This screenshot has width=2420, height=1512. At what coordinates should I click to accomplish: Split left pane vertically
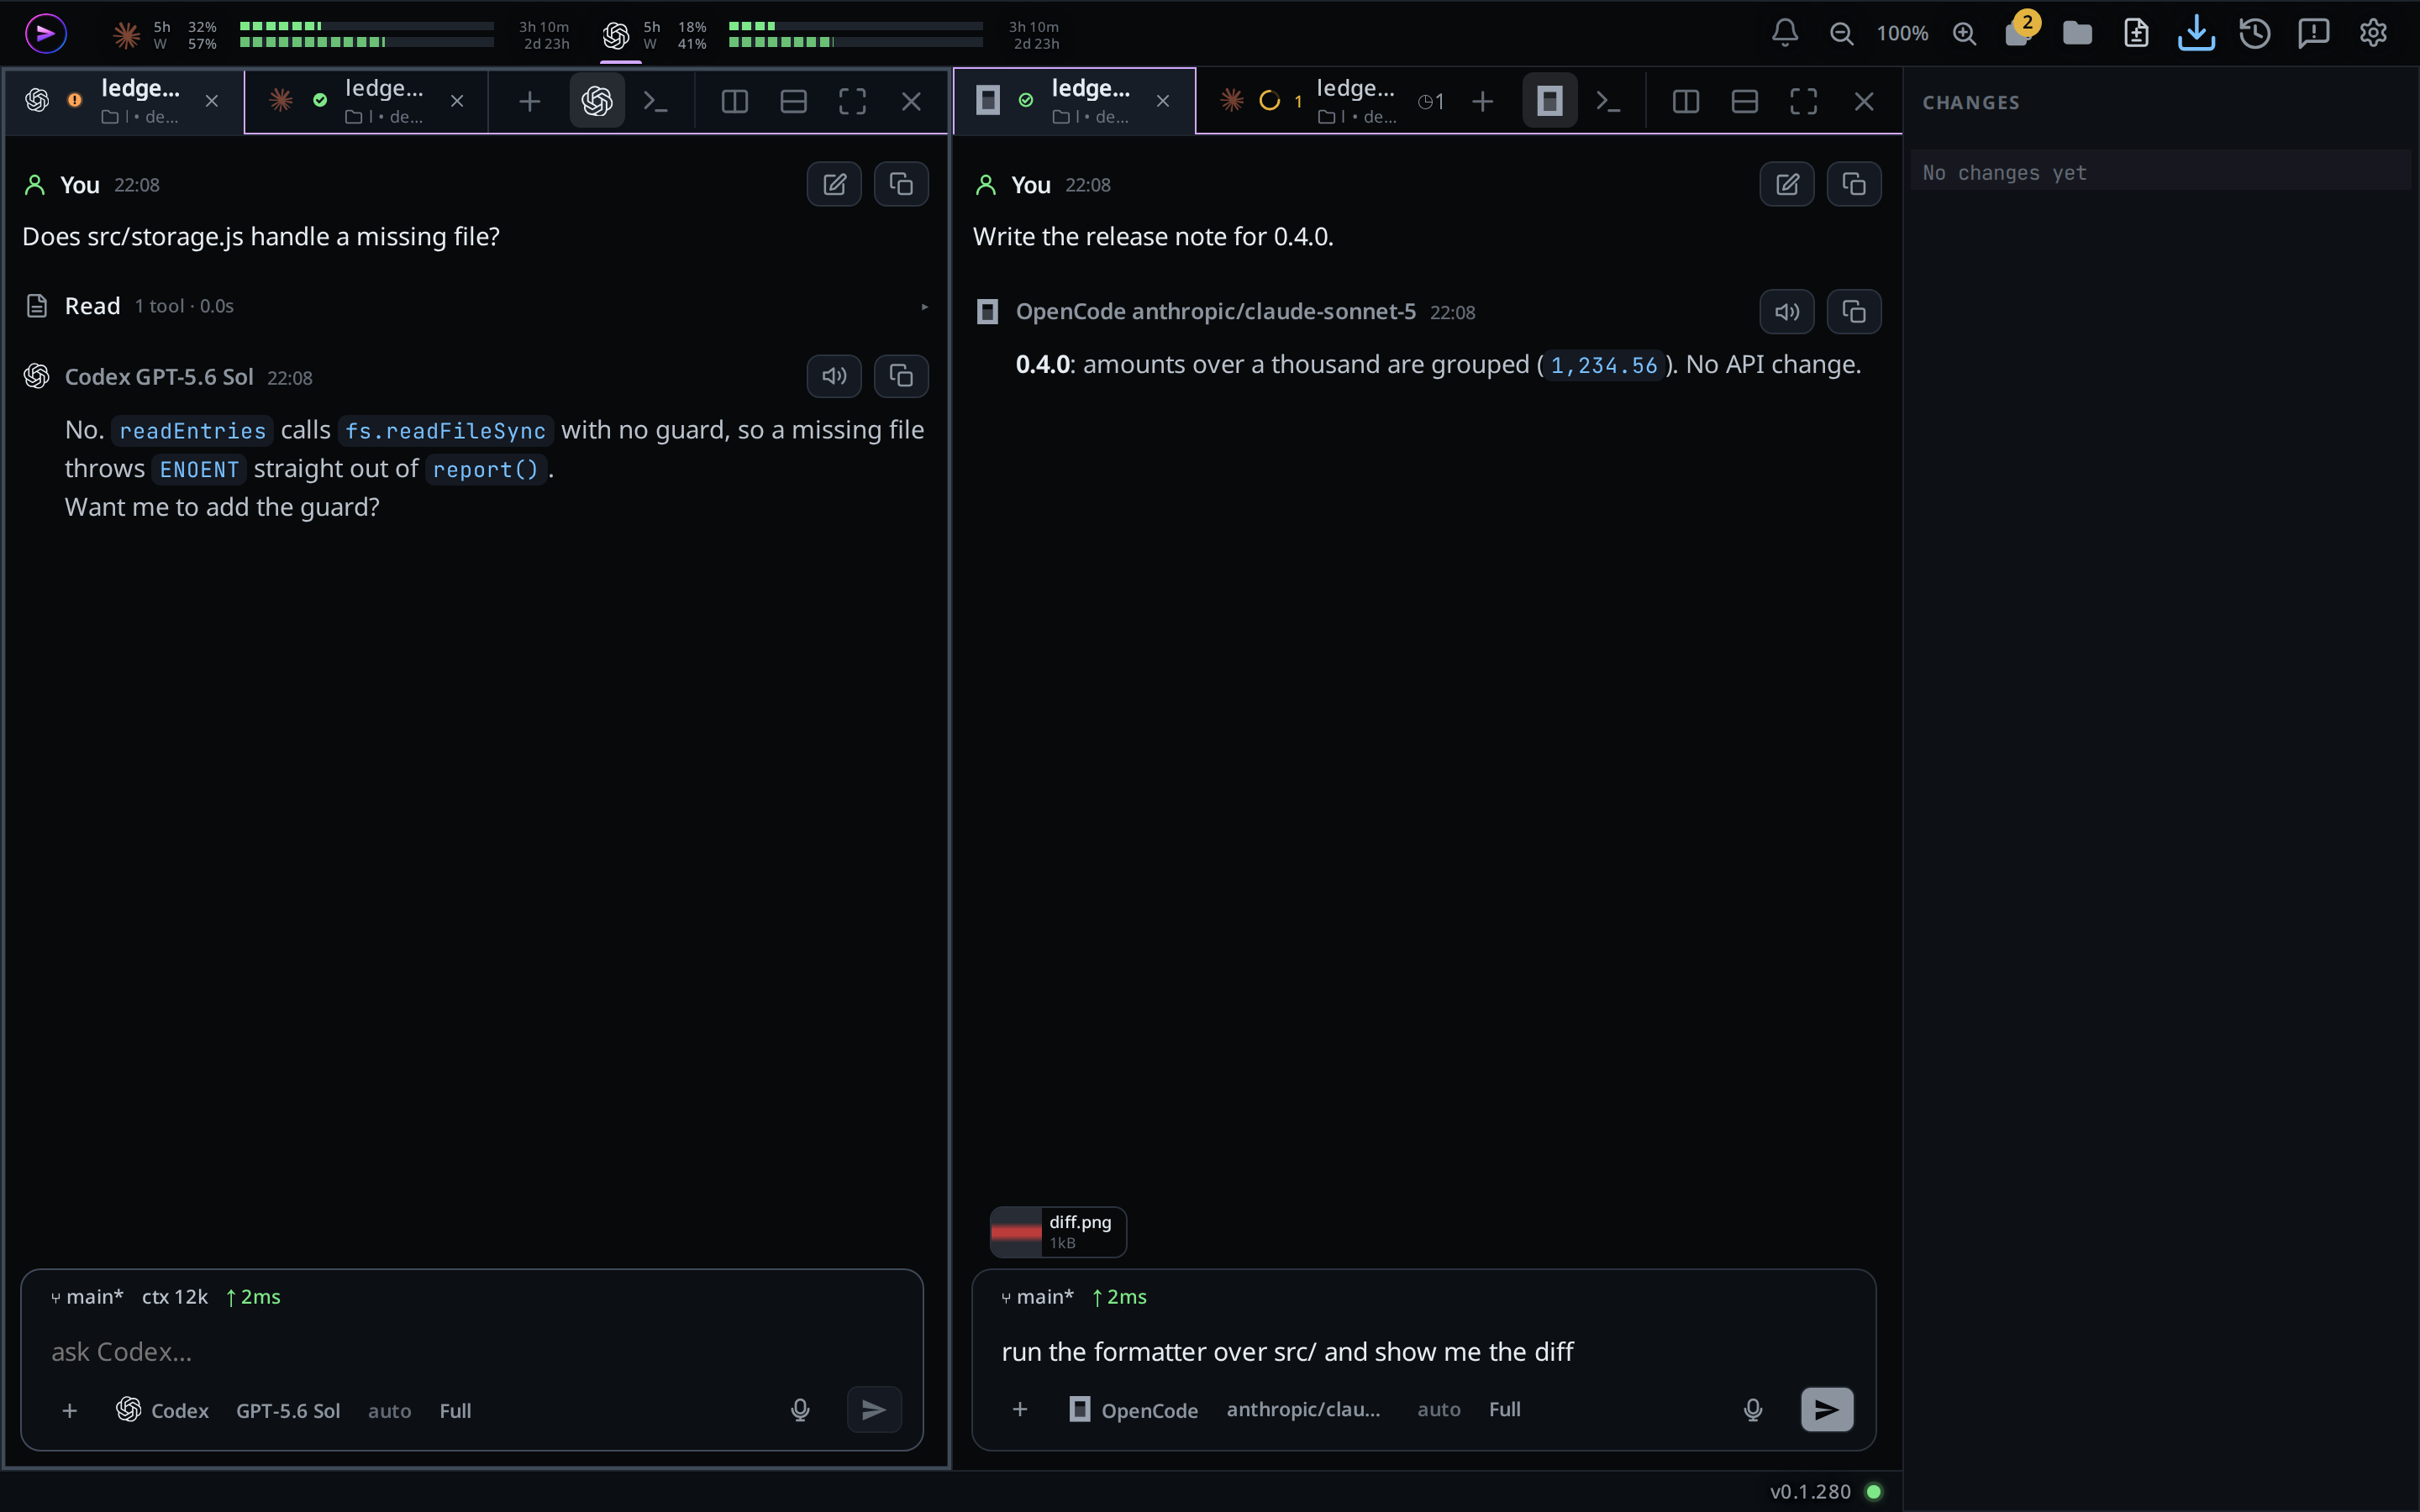click(x=735, y=101)
